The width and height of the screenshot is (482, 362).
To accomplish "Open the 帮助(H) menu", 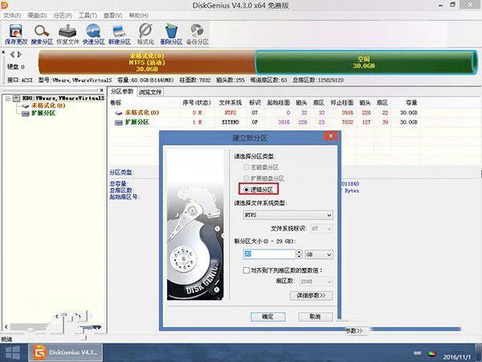I will pos(138,15).
